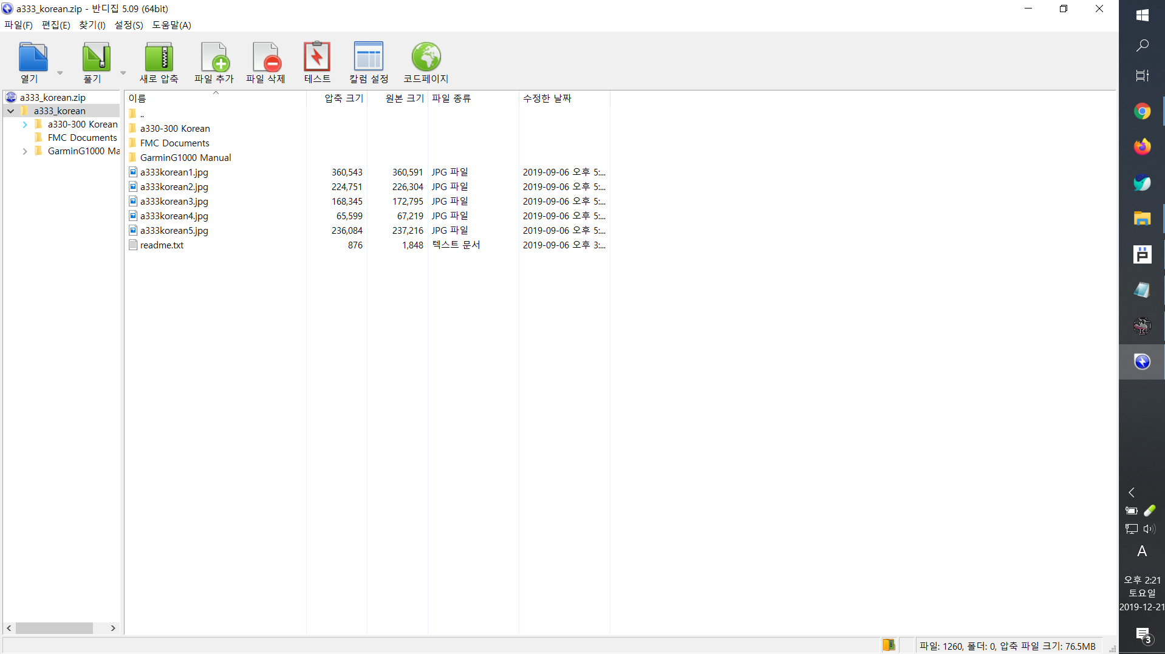Expand GarminG1000 Manual tree node
Image resolution: width=1165 pixels, height=654 pixels.
[25, 151]
